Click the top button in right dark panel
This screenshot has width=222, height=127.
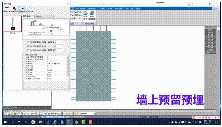210,30
